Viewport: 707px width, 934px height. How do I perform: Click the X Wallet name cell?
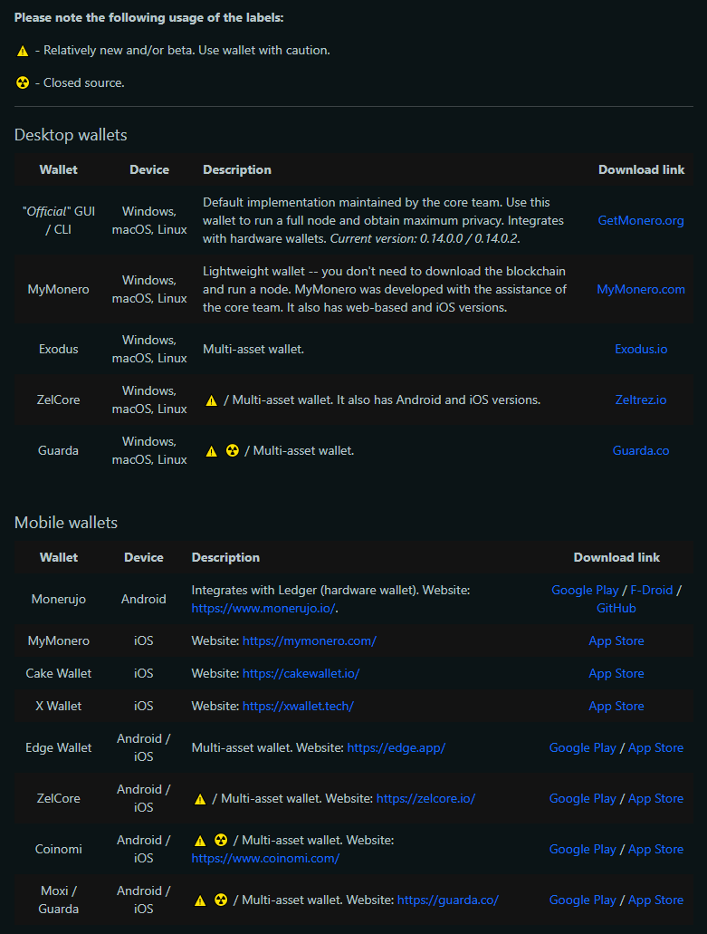[x=58, y=707]
